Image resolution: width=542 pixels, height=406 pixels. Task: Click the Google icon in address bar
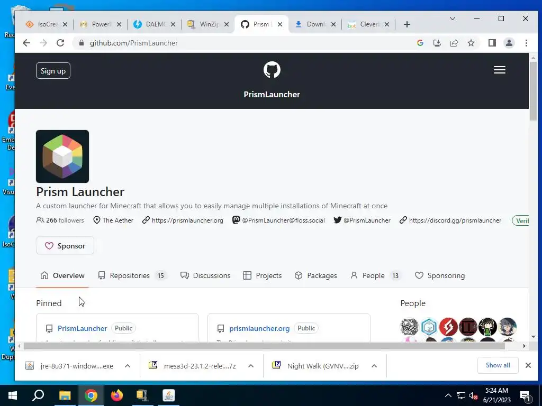point(420,43)
